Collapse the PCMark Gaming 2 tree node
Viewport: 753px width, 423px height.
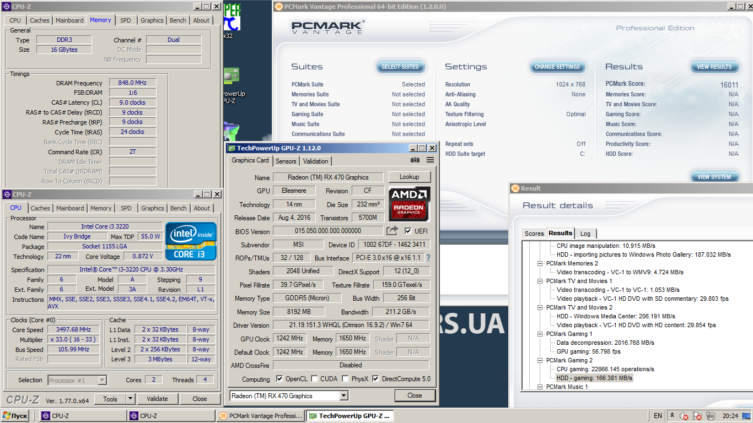(x=541, y=360)
